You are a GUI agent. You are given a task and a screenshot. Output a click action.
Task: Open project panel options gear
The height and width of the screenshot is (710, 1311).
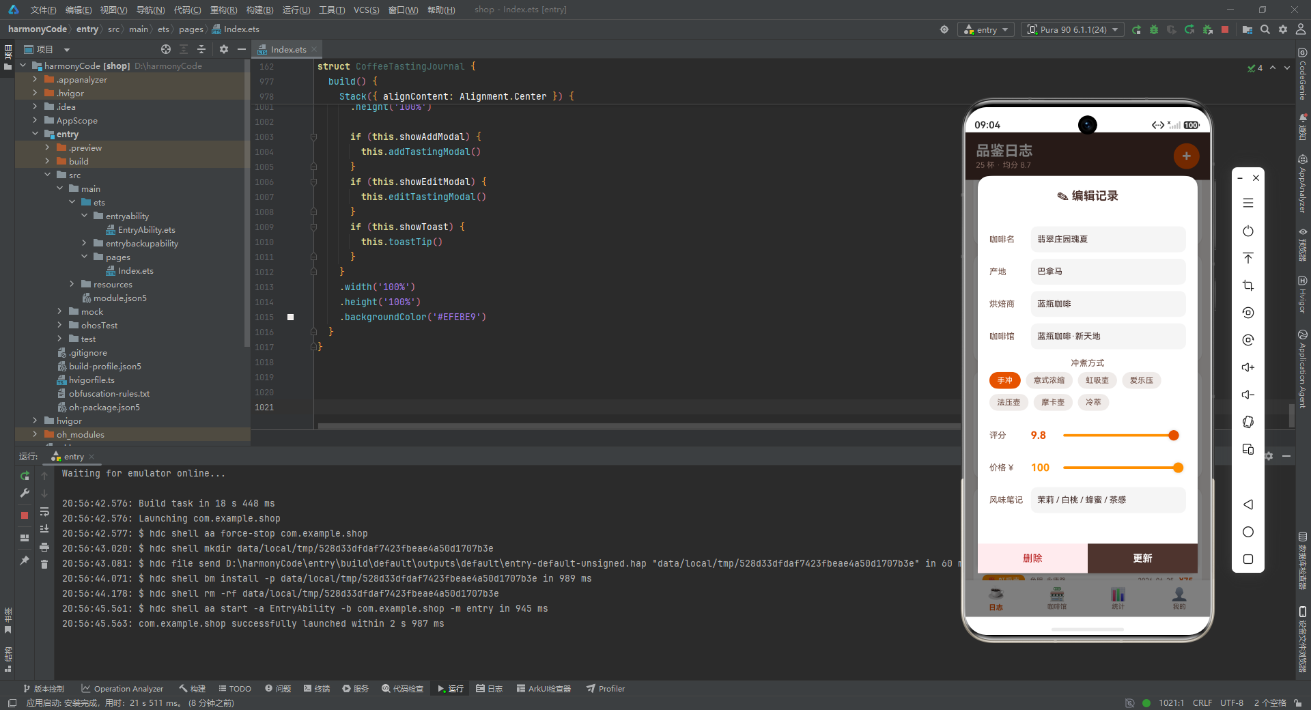click(224, 49)
